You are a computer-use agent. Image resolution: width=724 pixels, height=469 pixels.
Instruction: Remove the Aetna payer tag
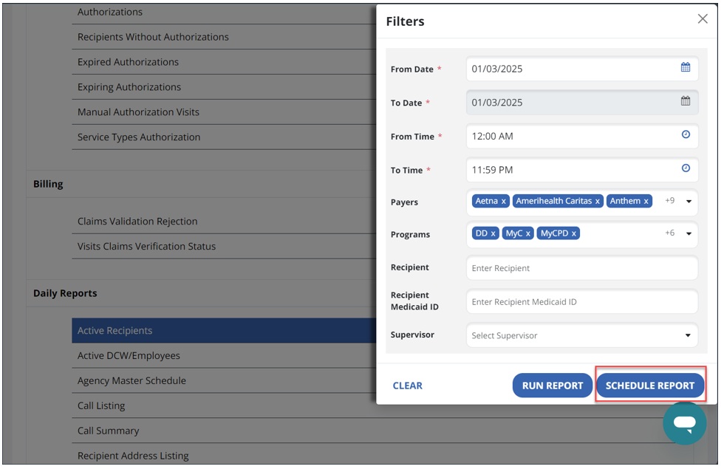coord(504,202)
